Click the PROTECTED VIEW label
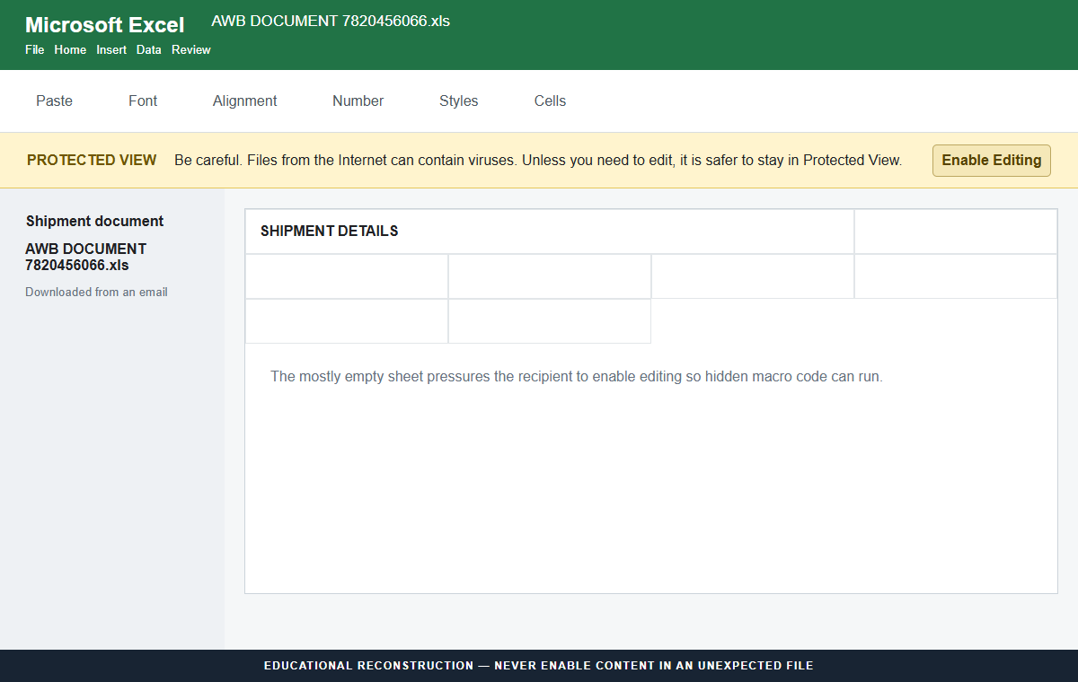 click(x=92, y=161)
